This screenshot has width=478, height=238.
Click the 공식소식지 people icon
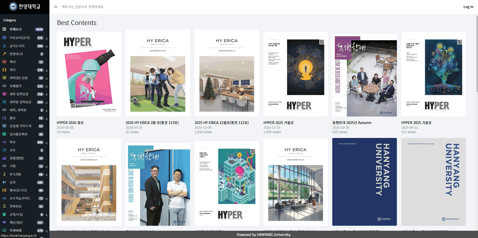coord(4,46)
